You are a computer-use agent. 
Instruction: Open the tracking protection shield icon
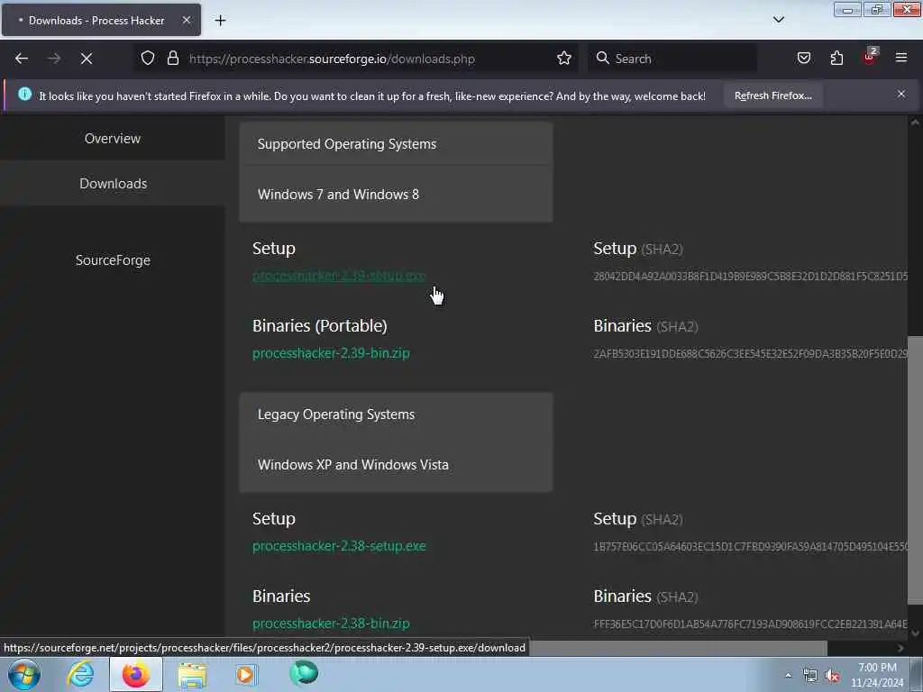point(148,59)
